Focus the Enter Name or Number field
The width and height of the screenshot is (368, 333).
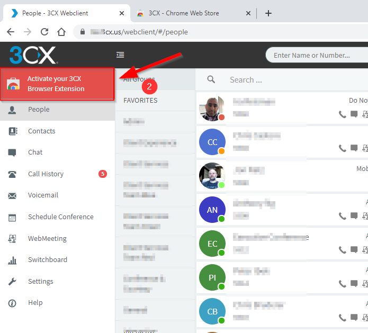[317, 55]
